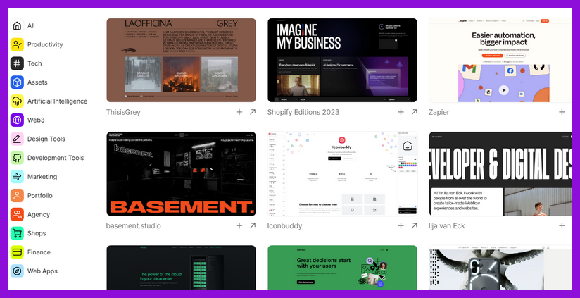Show Web3 category label
The height and width of the screenshot is (298, 580).
click(x=37, y=120)
